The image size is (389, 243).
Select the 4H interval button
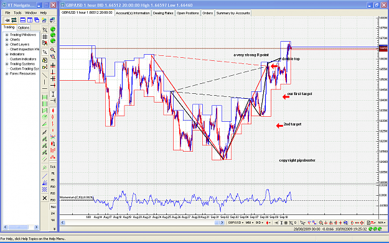[x=53, y=220]
